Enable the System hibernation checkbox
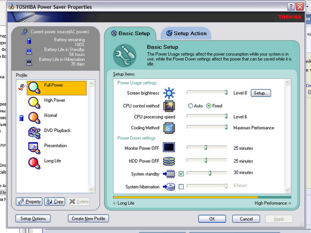This screenshot has height=233, width=311. [x=181, y=187]
